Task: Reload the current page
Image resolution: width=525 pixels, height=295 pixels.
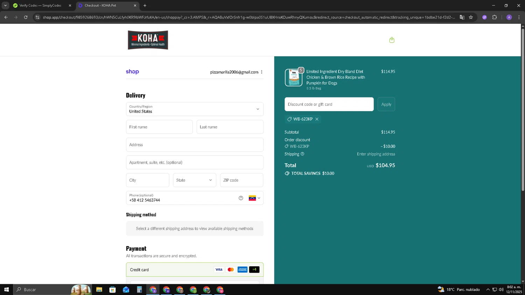Action: pyautogui.click(x=26, y=17)
